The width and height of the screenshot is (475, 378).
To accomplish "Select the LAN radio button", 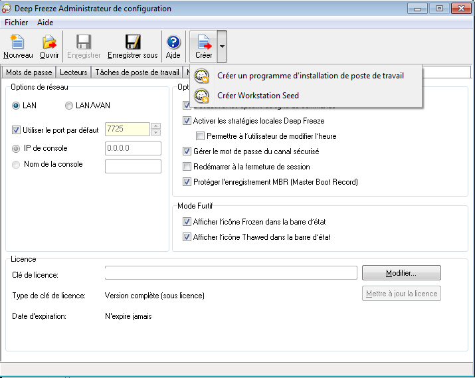I will [x=16, y=106].
